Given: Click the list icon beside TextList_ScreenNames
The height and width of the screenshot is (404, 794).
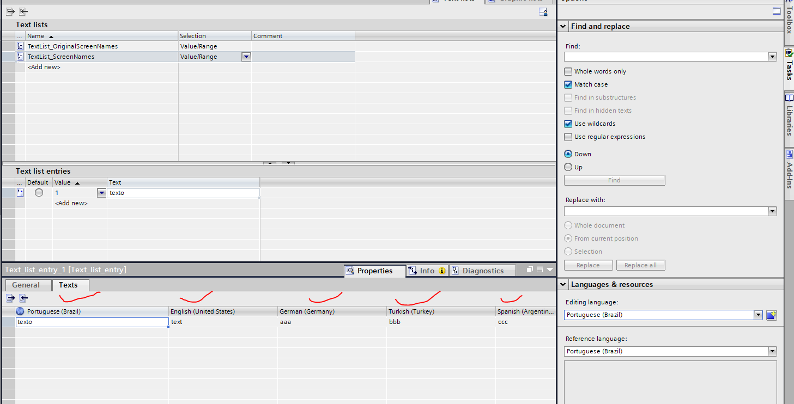Looking at the screenshot, I should coord(20,57).
